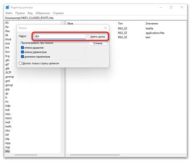Select the .hpp key in tree
This screenshot has height=161, width=191.
click(x=8, y=143)
